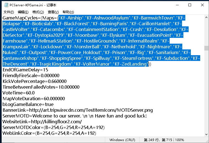
Task: Click the vertical scrollbar thumb
Action: pyautogui.click(x=206, y=48)
